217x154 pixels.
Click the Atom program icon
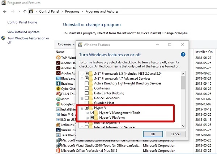58,99
